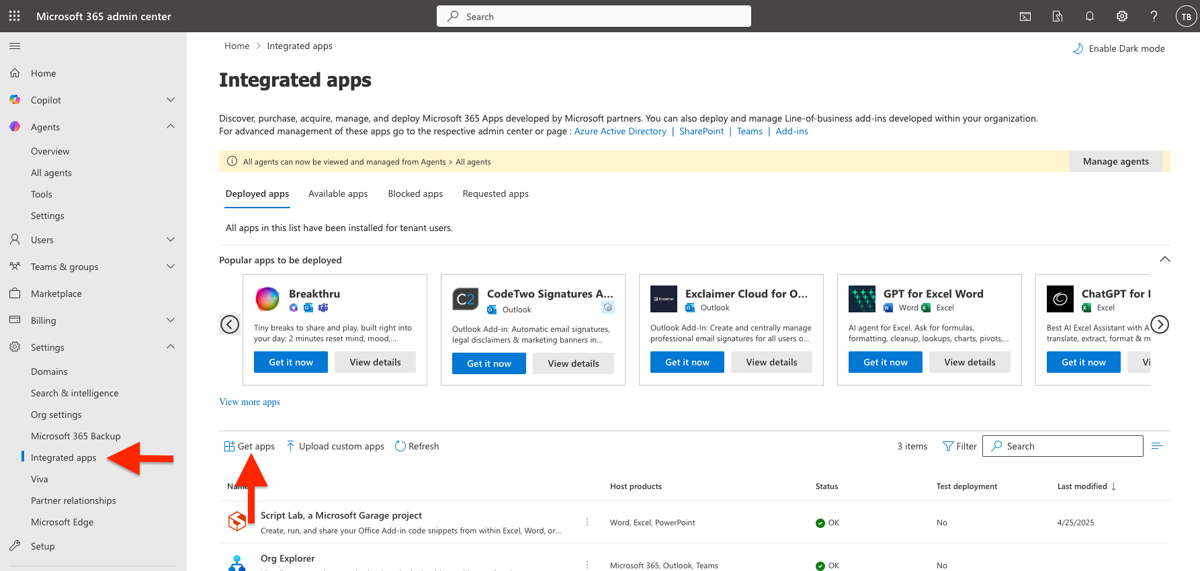This screenshot has height=571, width=1200.
Task: Click the column options list icon
Action: coord(1157,446)
